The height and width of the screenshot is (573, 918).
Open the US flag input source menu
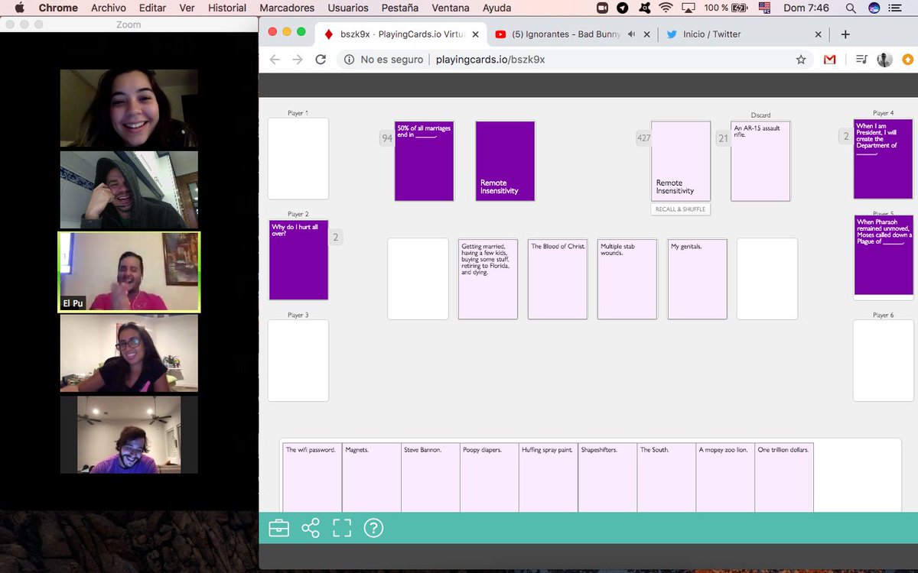pos(764,8)
